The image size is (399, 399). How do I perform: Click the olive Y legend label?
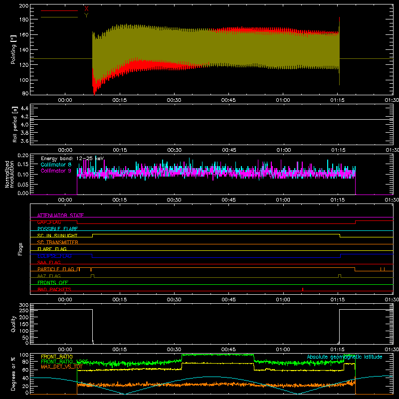[x=86, y=15]
